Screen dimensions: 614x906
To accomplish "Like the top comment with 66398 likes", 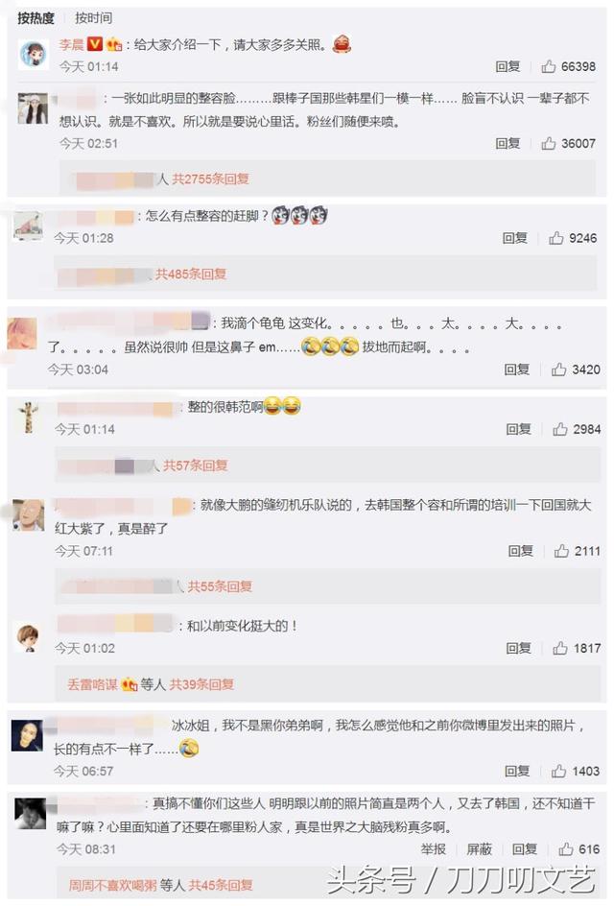I will [x=548, y=66].
